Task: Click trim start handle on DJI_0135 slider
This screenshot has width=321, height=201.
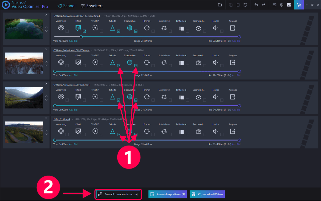Action: coord(55,140)
